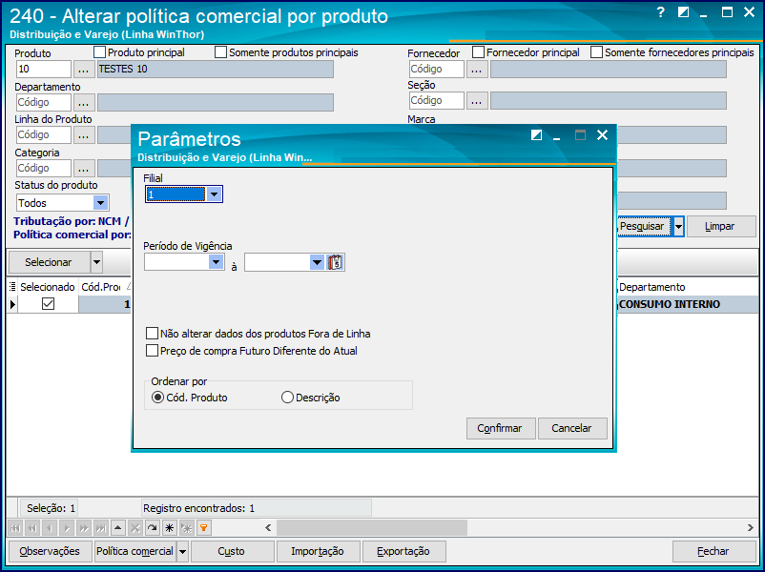Check the Produto principal checkbox
The image size is (765, 572).
[x=99, y=52]
